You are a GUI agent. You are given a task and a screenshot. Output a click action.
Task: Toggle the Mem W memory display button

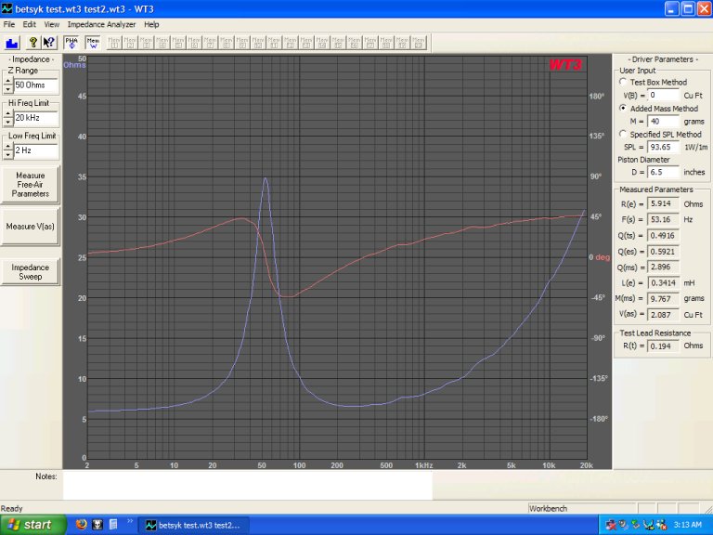[x=93, y=44]
